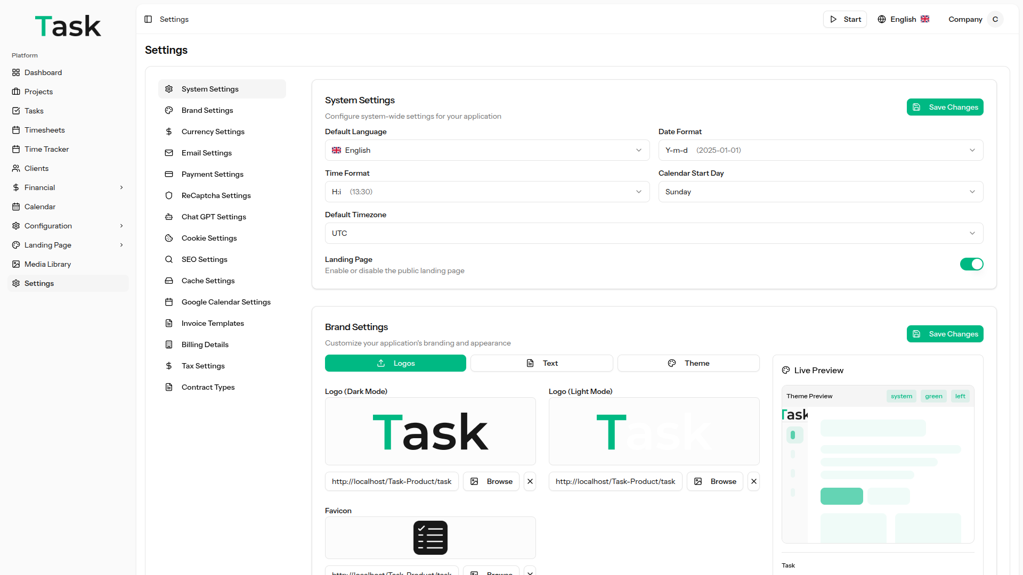
Task: Toggle the sidebar panel icon
Action: pyautogui.click(x=148, y=19)
